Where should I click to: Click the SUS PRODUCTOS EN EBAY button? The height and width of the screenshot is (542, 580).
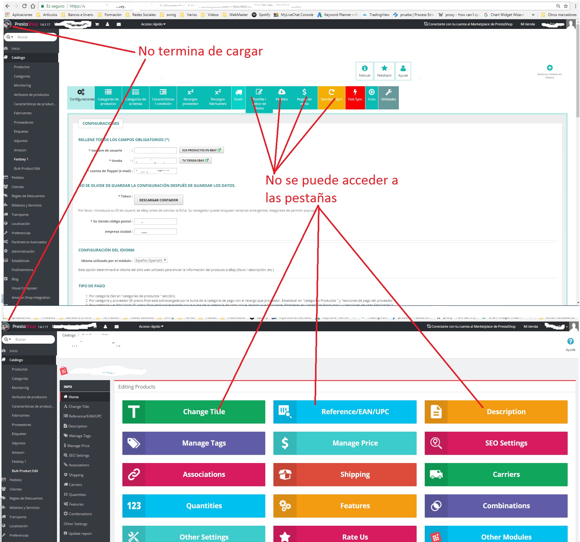click(x=201, y=150)
